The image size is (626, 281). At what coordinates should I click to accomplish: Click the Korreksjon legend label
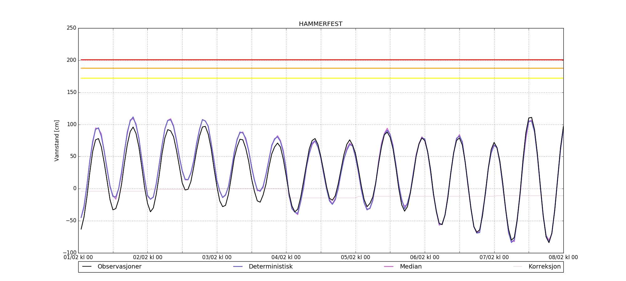(544, 267)
